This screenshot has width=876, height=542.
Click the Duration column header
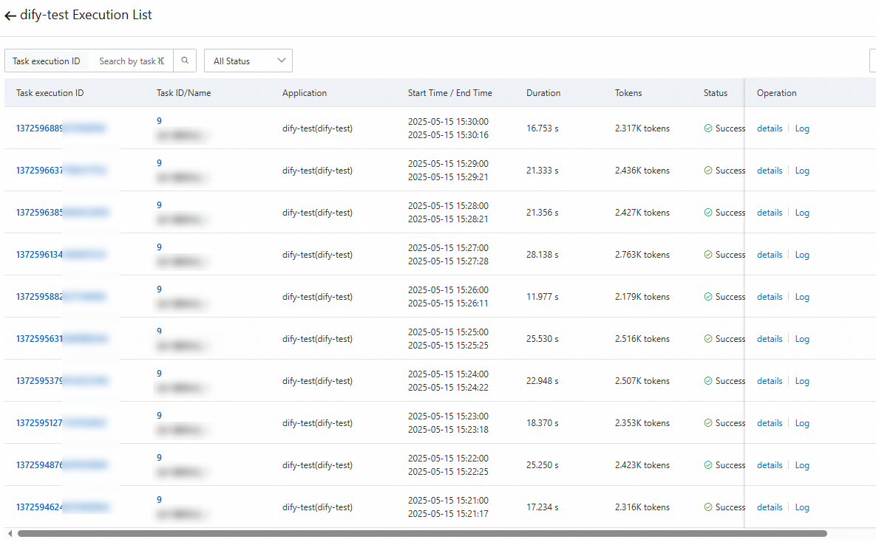point(543,93)
